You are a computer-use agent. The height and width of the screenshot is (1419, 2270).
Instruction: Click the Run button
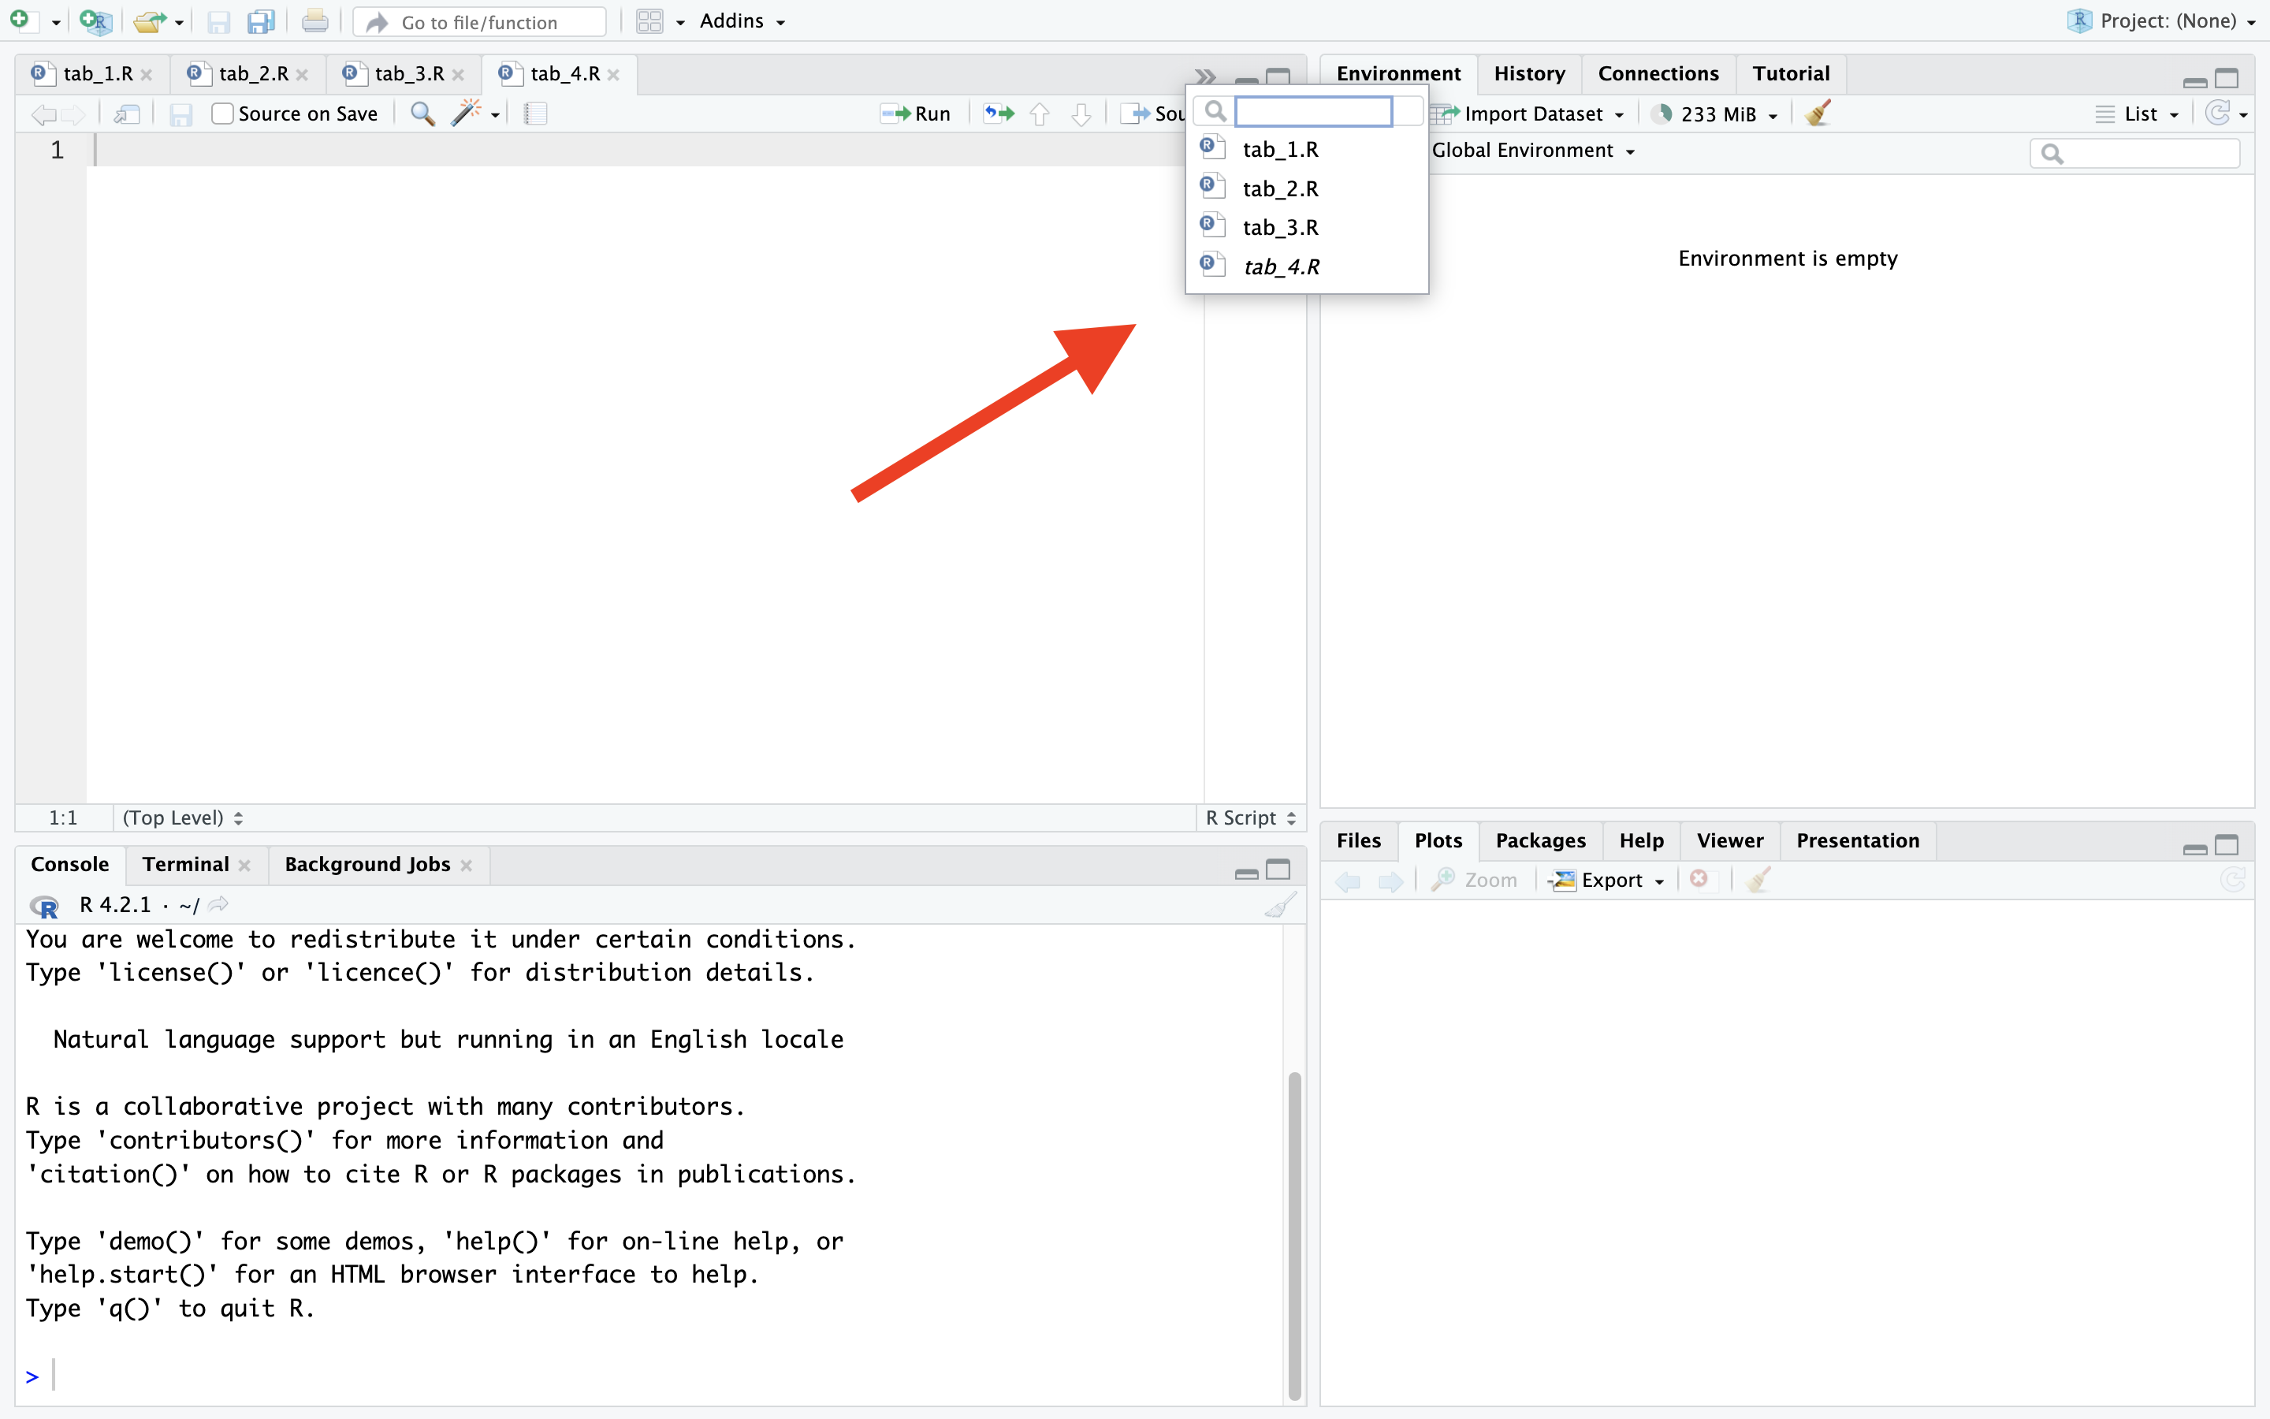[x=917, y=114]
